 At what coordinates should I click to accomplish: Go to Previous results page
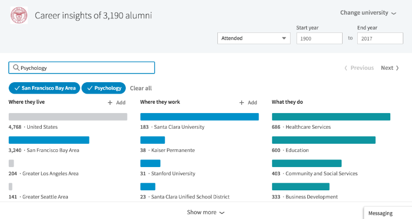point(359,68)
